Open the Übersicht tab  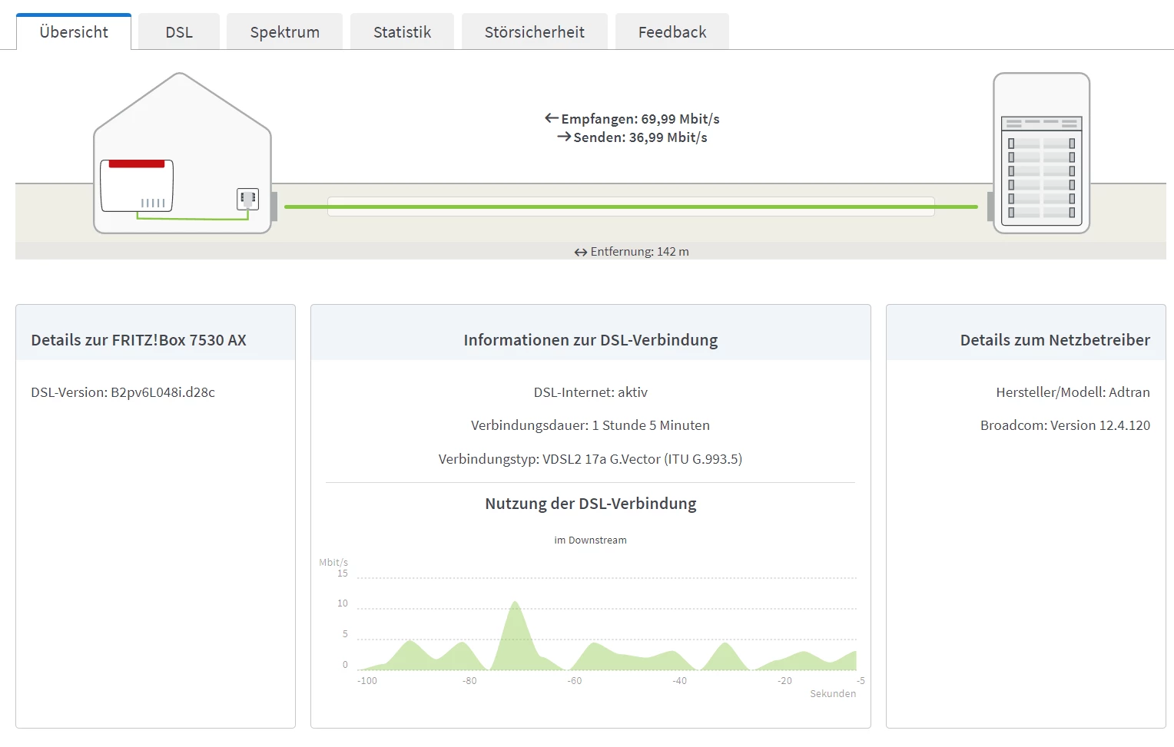74,31
